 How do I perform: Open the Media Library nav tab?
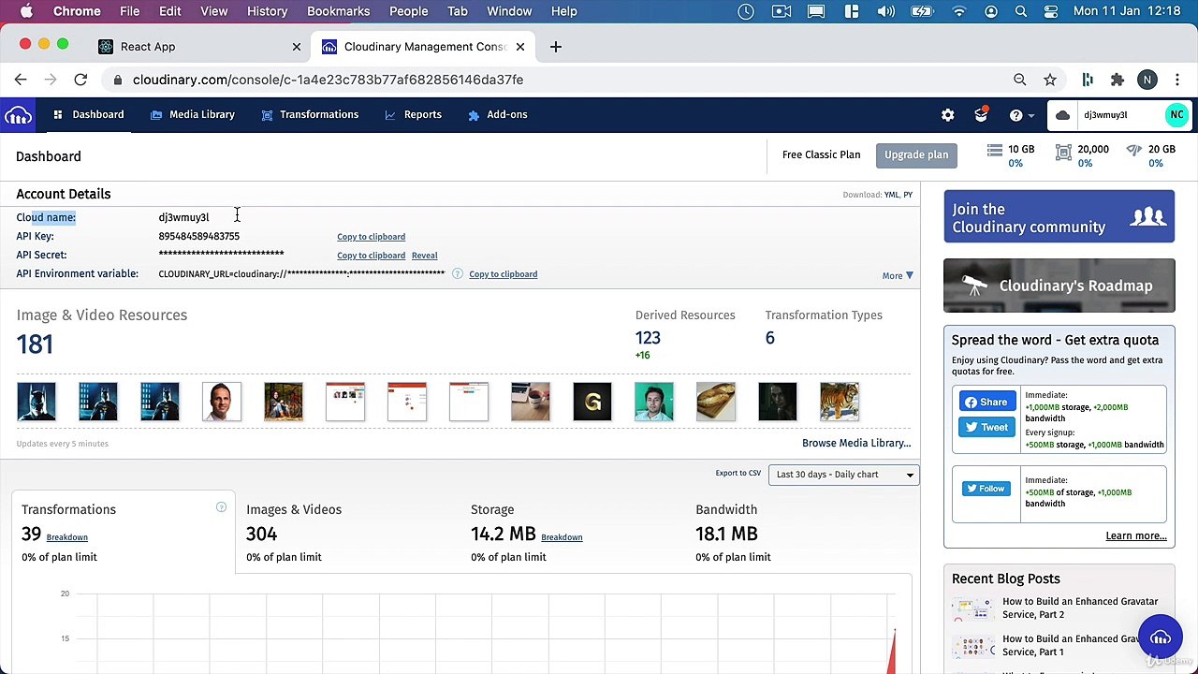point(193,115)
